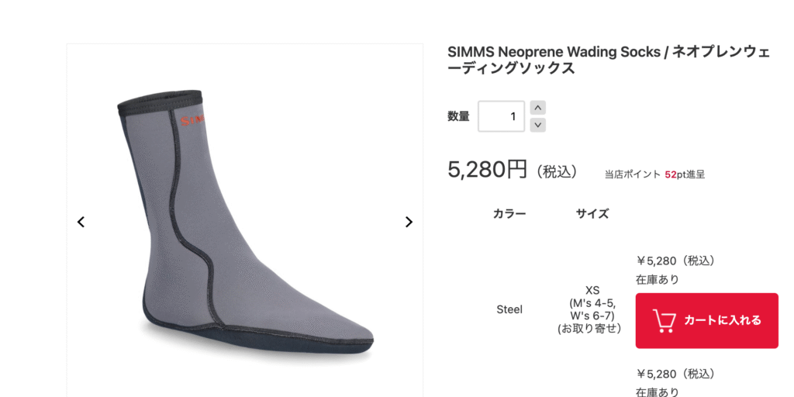Image resolution: width=794 pixels, height=397 pixels.
Task: Click the カラー column header
Action: 509,214
